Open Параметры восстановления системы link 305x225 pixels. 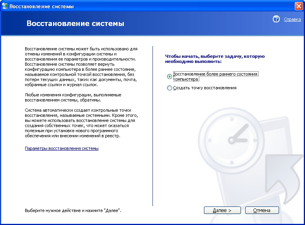pyautogui.click(x=62, y=148)
